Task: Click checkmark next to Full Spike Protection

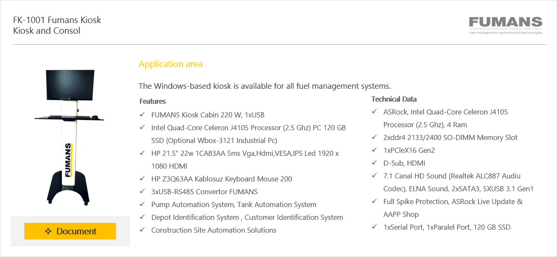Action: coord(374,202)
